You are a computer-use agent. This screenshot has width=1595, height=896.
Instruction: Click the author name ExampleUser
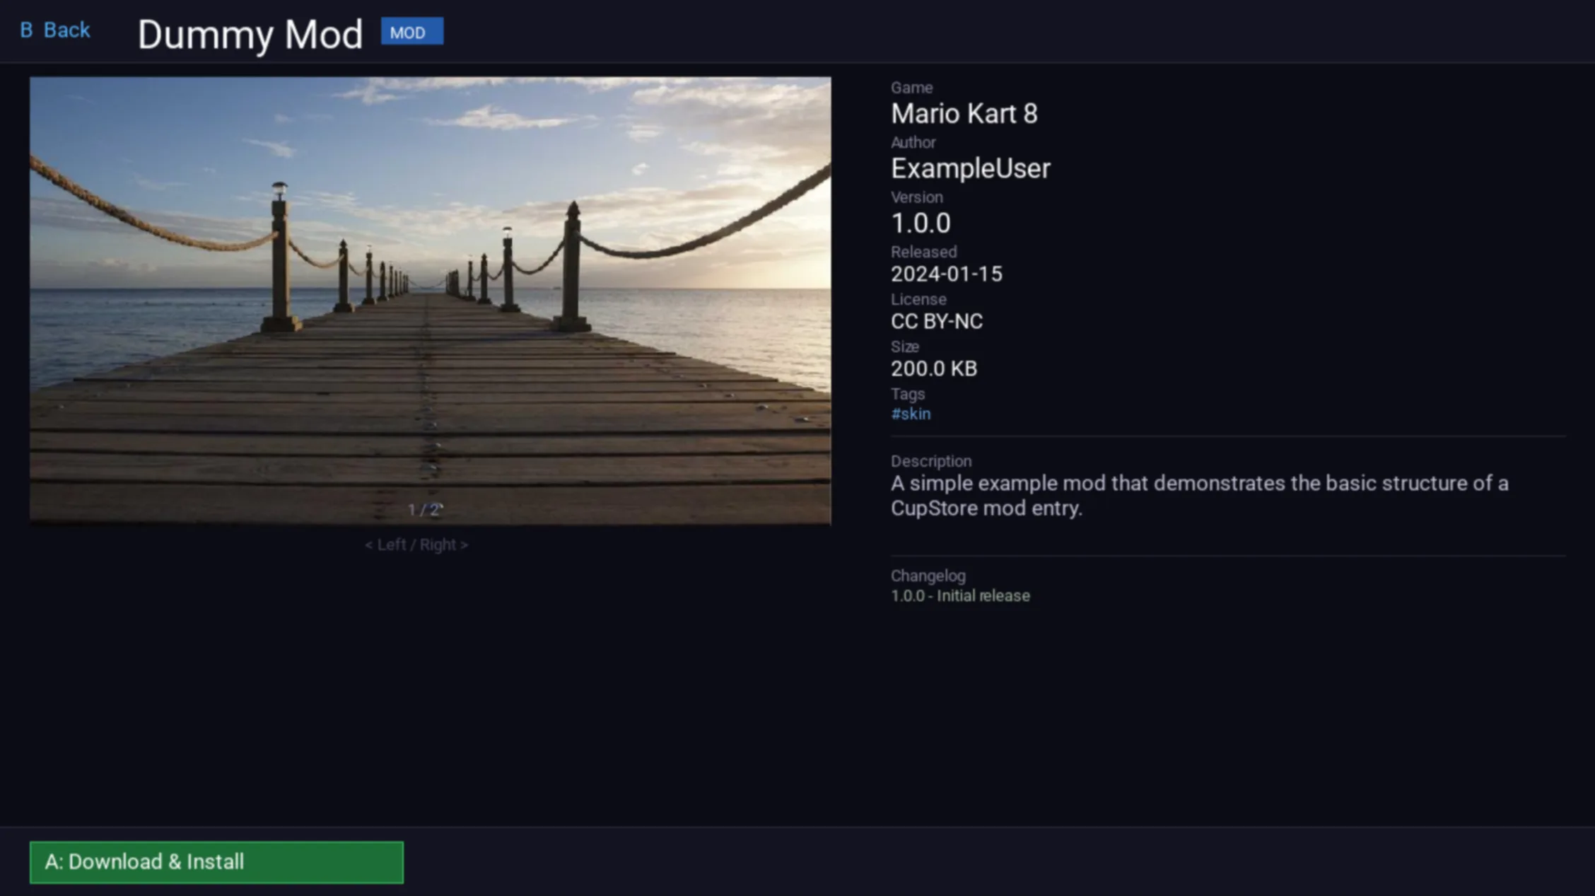pos(970,169)
